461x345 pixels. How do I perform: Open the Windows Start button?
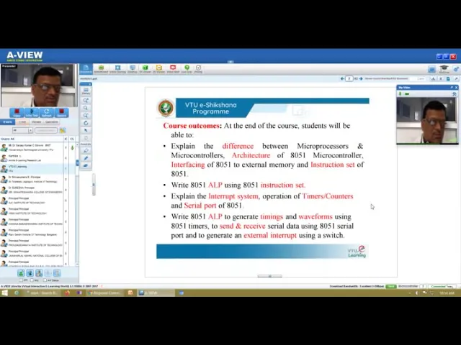point(5,293)
